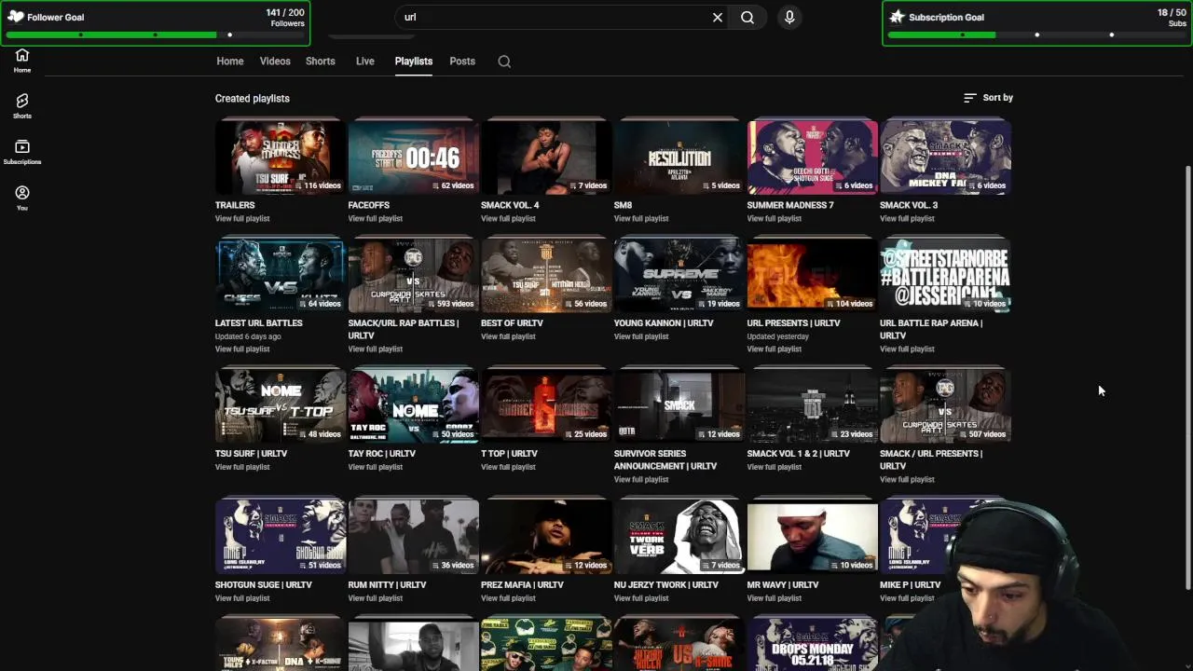
Task: Open PREZ MAFIA playlist thumbnail
Action: click(546, 537)
